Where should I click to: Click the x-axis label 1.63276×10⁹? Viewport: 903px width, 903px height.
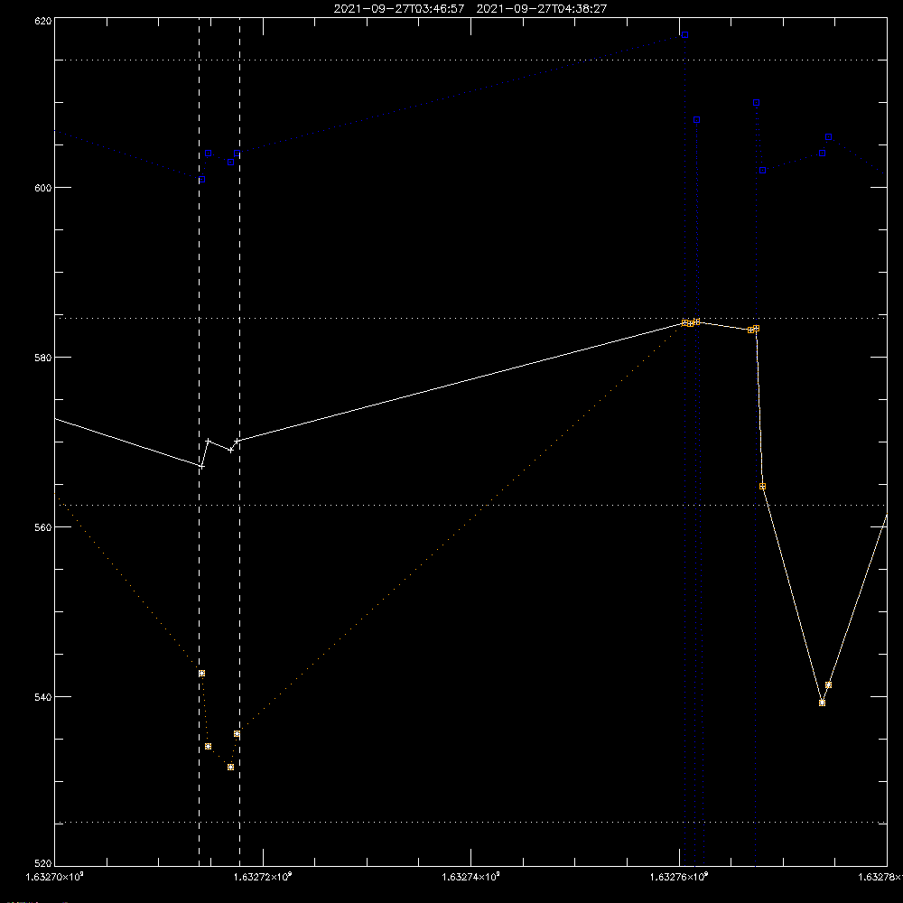click(679, 877)
